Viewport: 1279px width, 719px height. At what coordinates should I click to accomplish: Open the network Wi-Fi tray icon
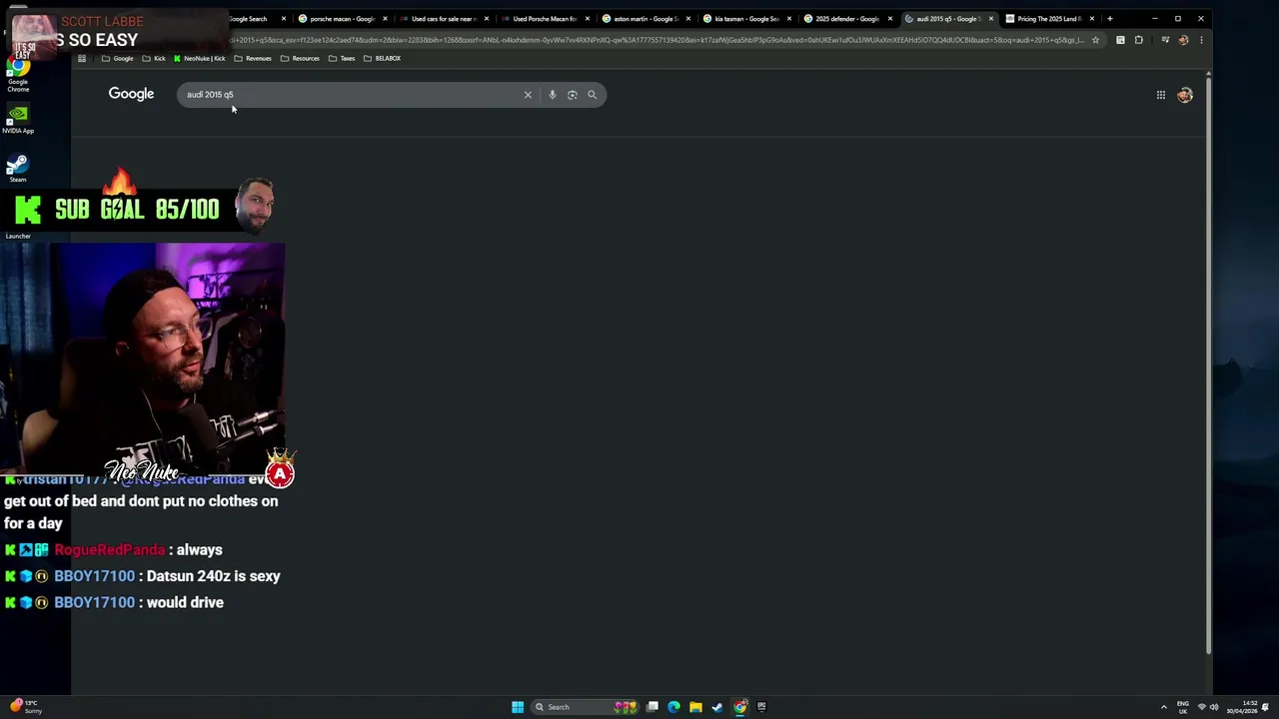click(x=1201, y=707)
